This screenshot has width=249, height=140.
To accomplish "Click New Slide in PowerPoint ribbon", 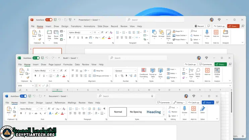I will pos(49,34).
